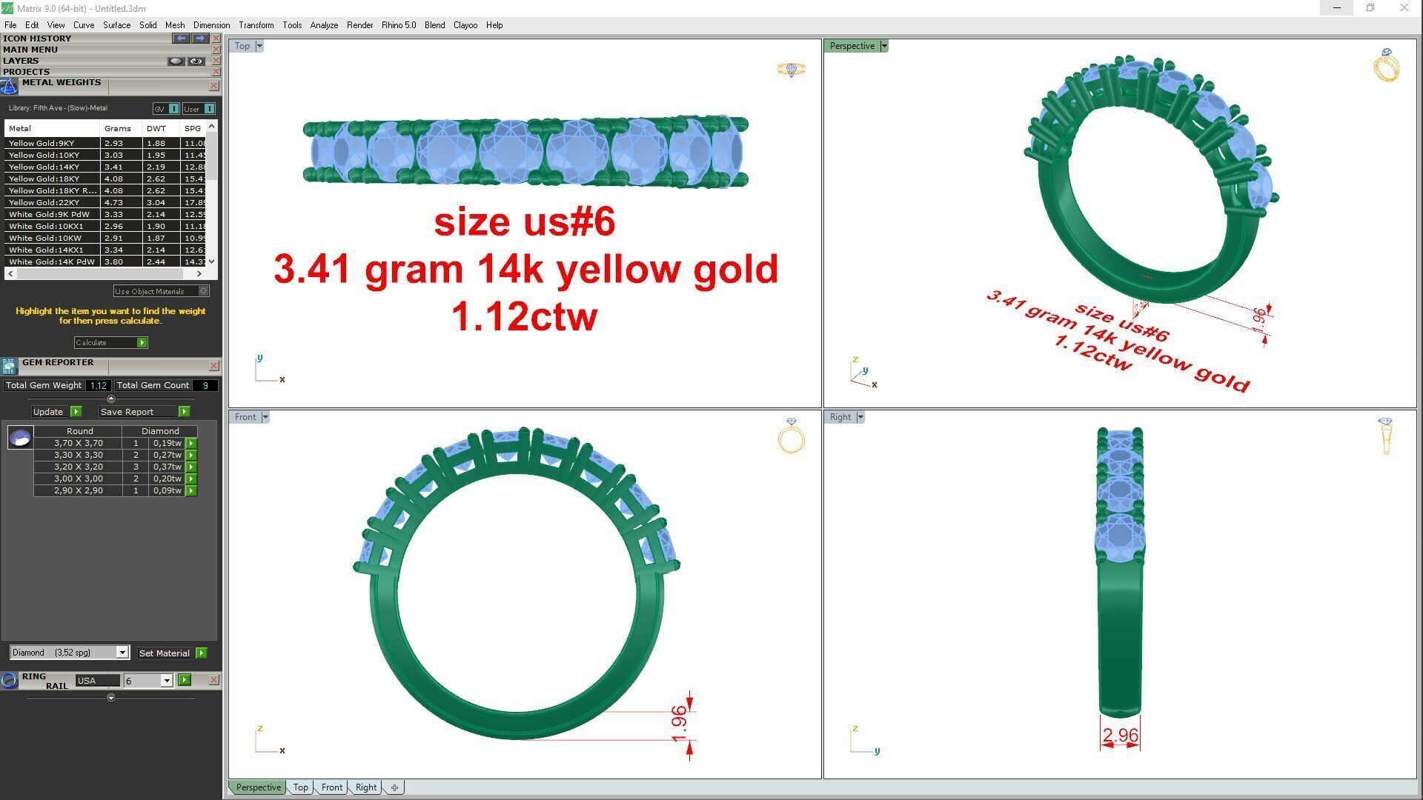Screen dimensions: 1423x800
Task: Click the ring view icon in Perspective viewport
Action: pos(1386,65)
